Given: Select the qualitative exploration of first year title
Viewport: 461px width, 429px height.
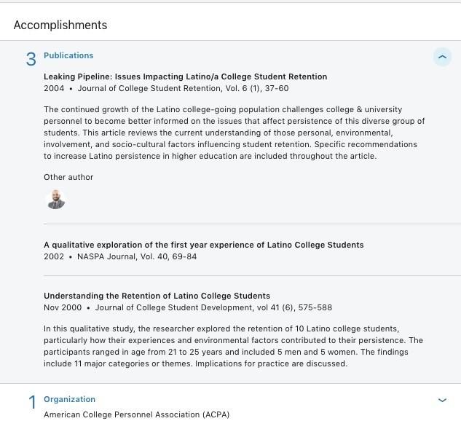Looking at the screenshot, I should click(203, 245).
